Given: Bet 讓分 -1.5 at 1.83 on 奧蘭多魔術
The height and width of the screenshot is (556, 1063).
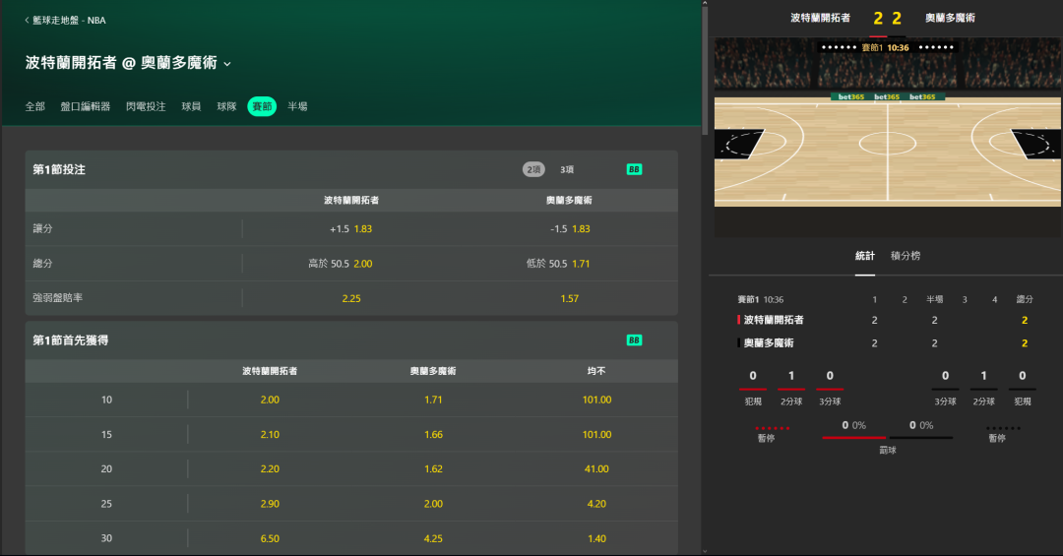Looking at the screenshot, I should click(x=570, y=229).
